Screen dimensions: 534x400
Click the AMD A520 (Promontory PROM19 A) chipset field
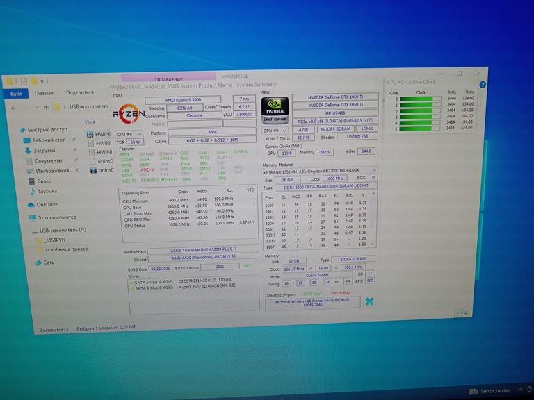pos(204,258)
